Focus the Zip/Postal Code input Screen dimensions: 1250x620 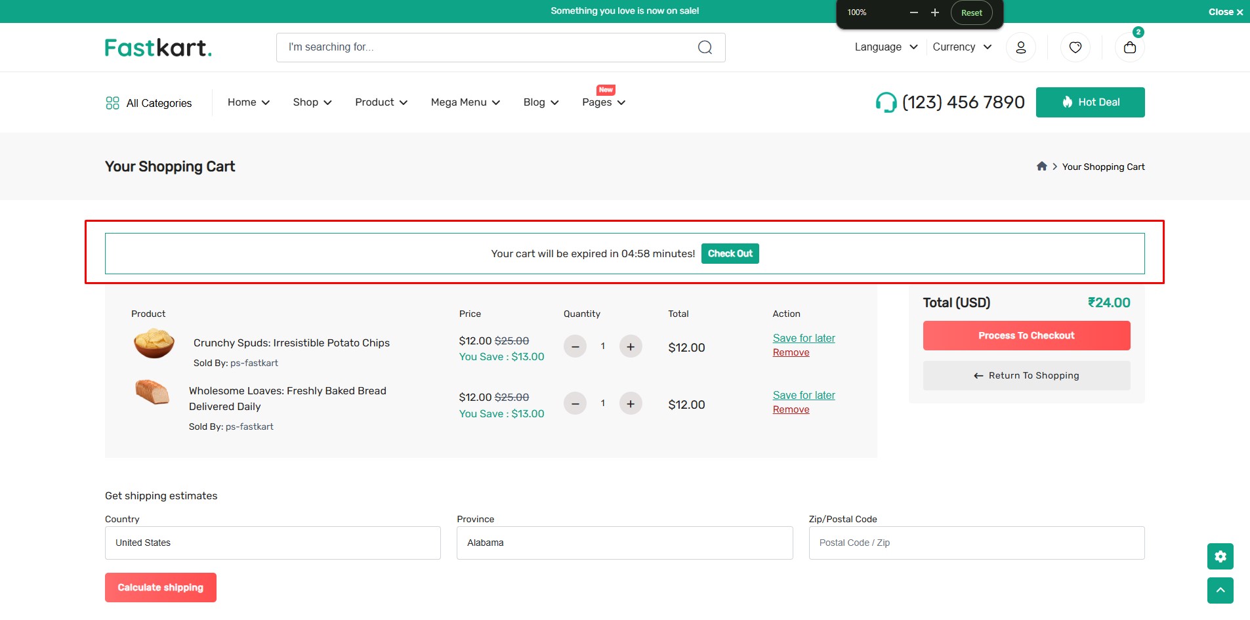tap(976, 543)
